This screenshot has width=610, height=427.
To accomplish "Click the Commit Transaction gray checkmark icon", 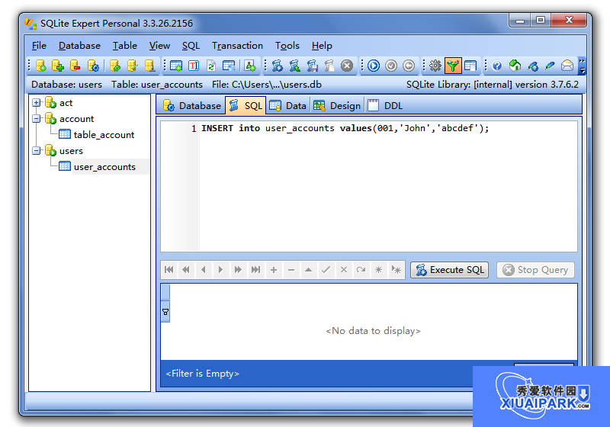I will tap(391, 66).
